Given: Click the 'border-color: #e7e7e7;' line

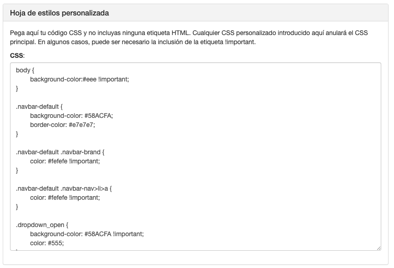Looking at the screenshot, I should point(62,125).
